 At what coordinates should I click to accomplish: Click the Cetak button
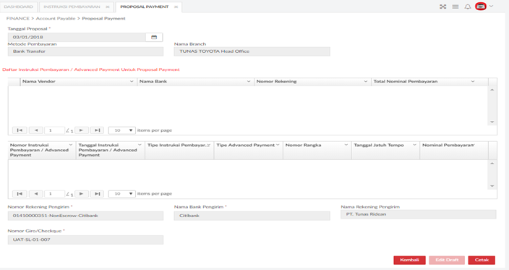click(482, 260)
